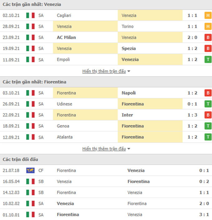The image size is (212, 220).
Task: Show more matches link under Fiorentina section
Action: pyautogui.click(x=104, y=149)
